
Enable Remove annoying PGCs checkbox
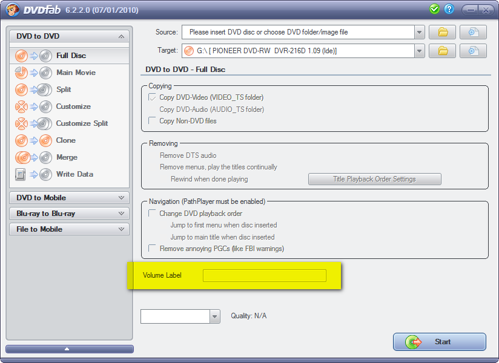pyautogui.click(x=152, y=248)
